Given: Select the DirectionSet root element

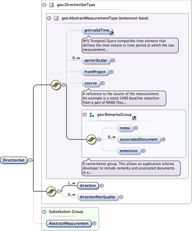Looking at the screenshot, I should 14,160.
